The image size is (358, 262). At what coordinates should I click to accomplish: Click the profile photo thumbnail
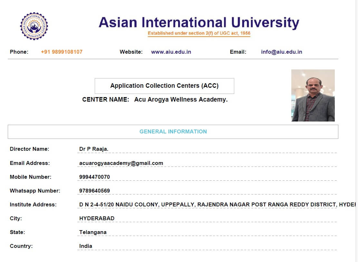(313, 95)
